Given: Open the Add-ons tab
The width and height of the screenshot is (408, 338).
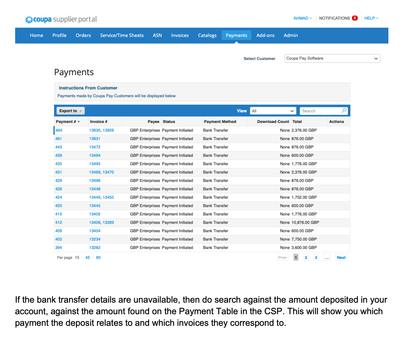Looking at the screenshot, I should coord(265,35).
